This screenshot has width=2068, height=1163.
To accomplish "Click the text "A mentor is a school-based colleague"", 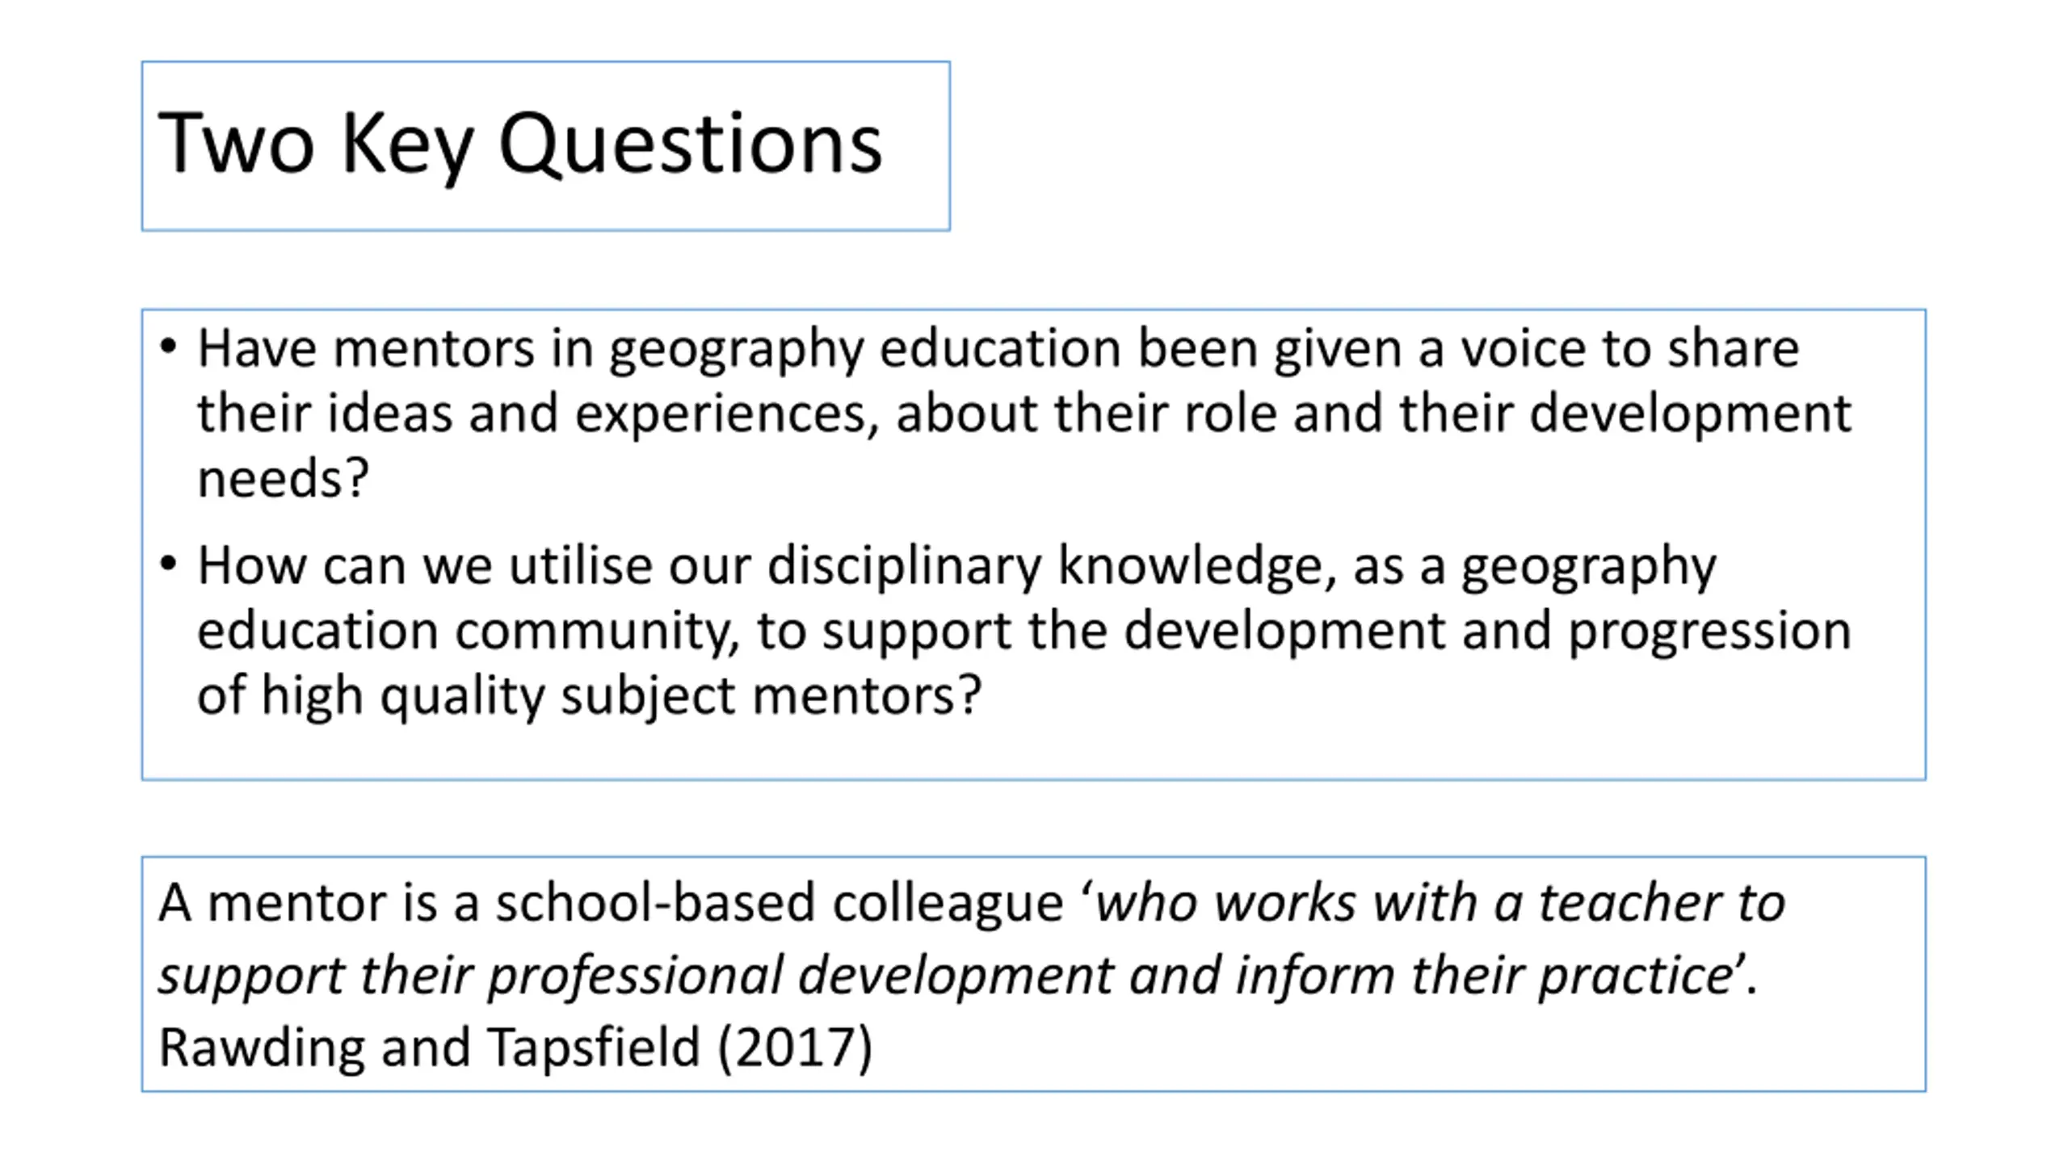I will point(611,905).
